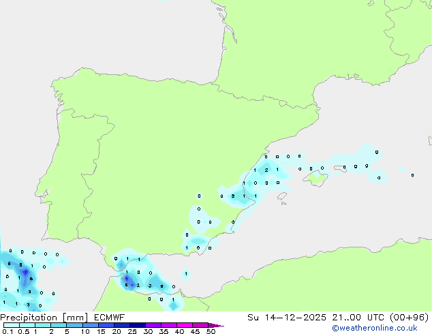Viewport: 432px width, 334px height.
Task: Select the lightest 0.1–0.5 mm legend swatch
Action: click(x=12, y=325)
